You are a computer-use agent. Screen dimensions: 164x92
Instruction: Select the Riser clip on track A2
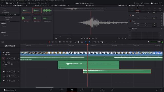[x=88, y=65]
